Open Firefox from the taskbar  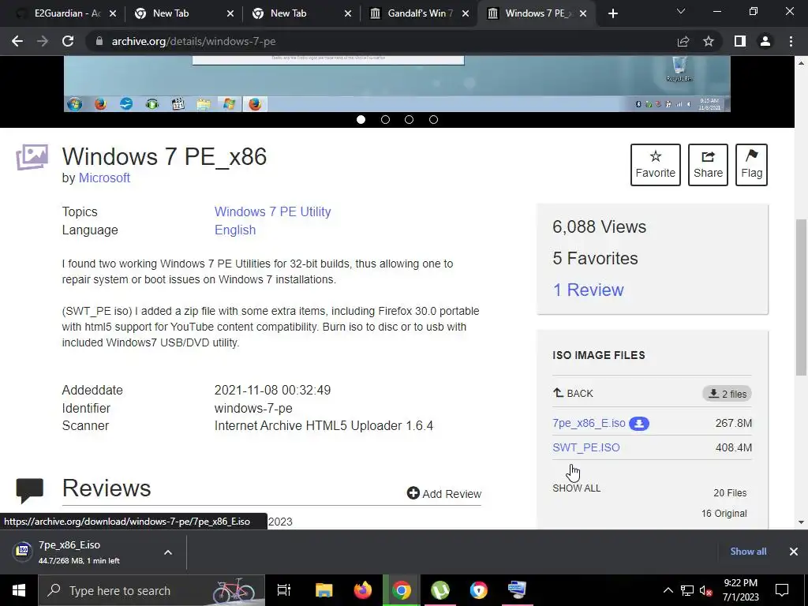(x=363, y=590)
